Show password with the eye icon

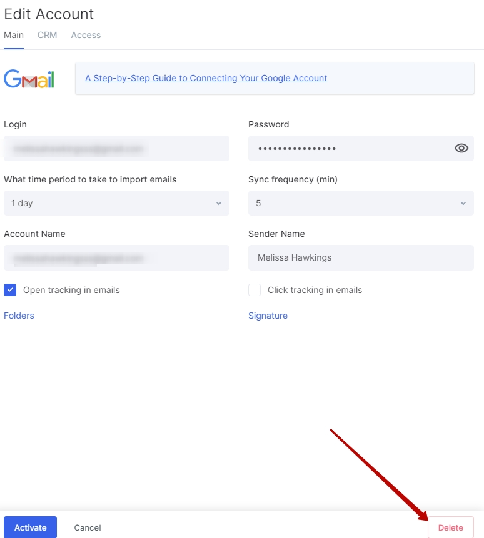461,148
